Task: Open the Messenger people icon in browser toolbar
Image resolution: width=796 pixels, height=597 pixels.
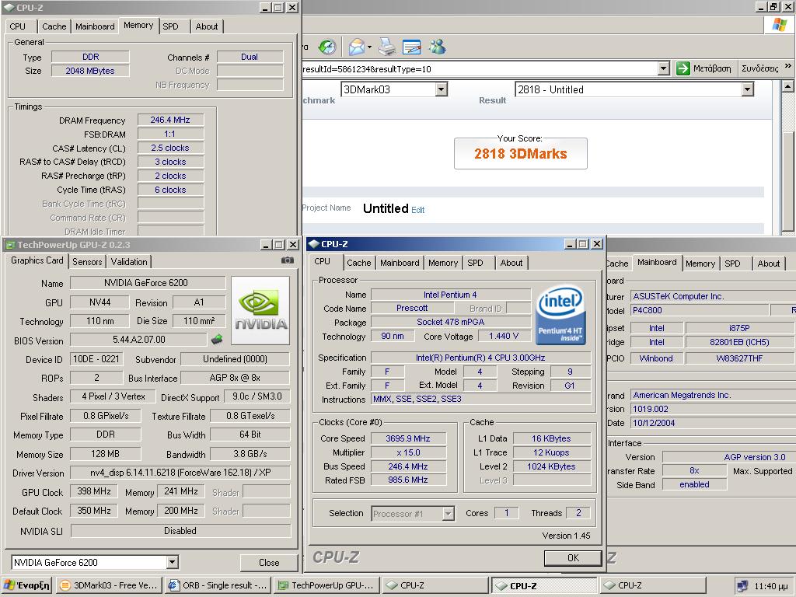Action: 437,47
